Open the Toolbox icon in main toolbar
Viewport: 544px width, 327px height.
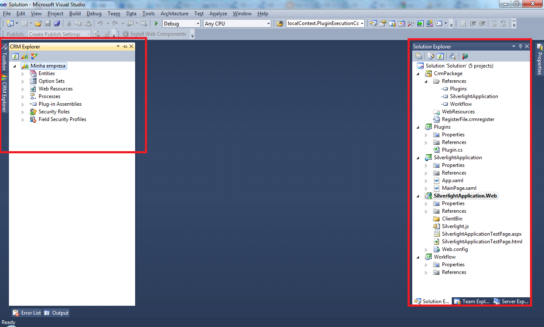click(410, 24)
